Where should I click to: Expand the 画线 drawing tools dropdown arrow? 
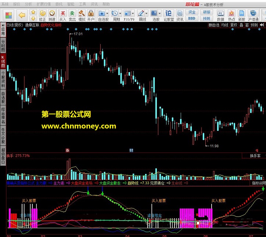coord(146,13)
